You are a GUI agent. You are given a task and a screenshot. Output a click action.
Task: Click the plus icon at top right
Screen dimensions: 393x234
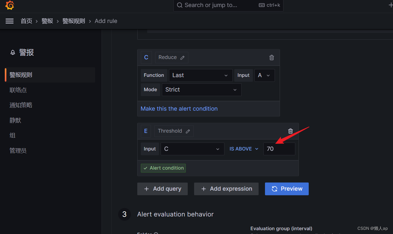390,5
